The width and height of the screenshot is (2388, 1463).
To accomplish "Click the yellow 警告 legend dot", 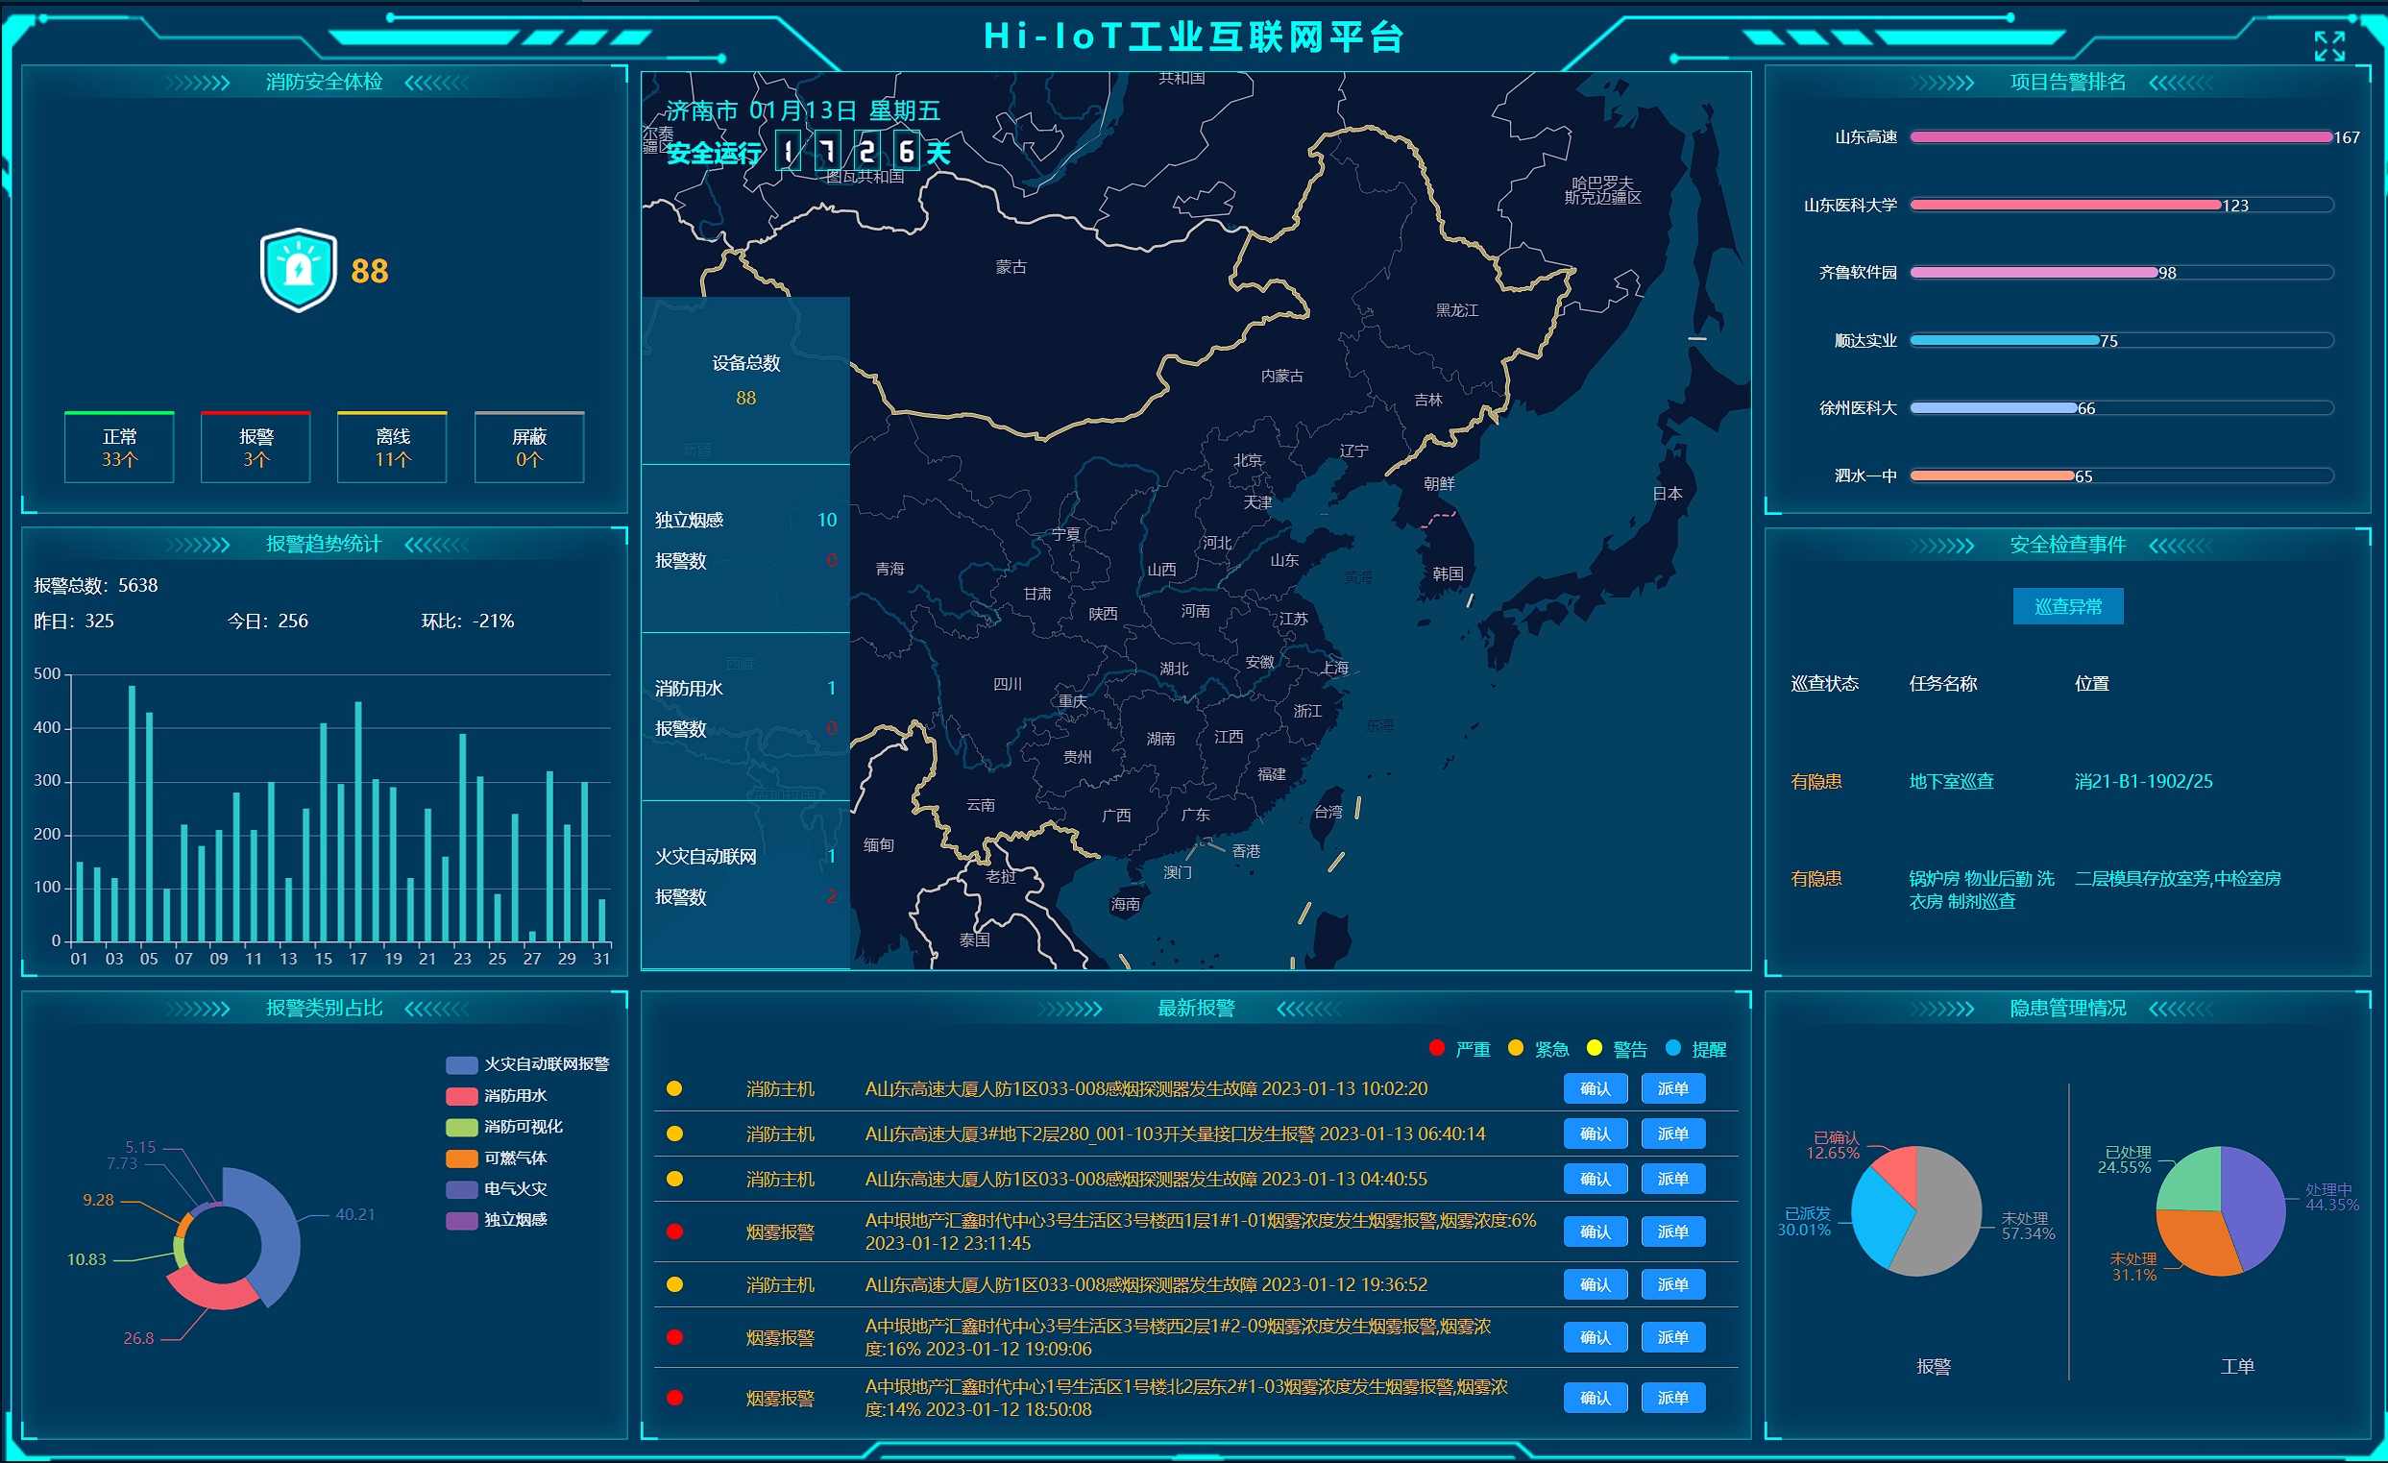I will coord(1595,1047).
